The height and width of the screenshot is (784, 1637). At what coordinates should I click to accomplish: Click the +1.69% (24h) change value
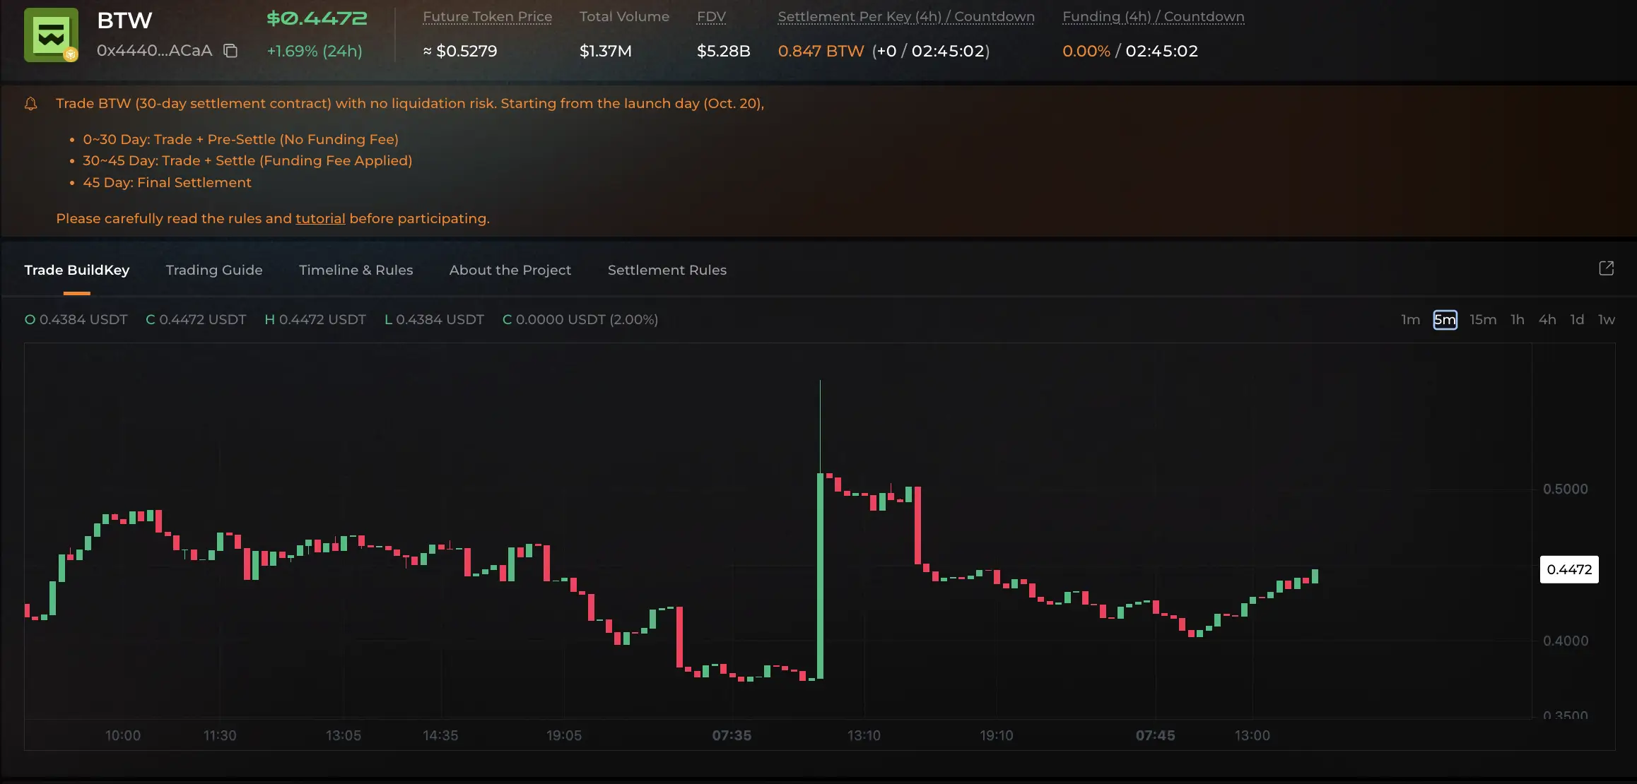315,51
